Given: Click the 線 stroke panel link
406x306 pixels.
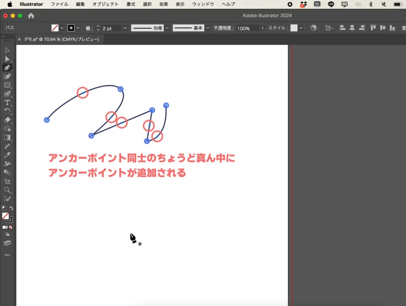Looking at the screenshot, I should [x=88, y=28].
